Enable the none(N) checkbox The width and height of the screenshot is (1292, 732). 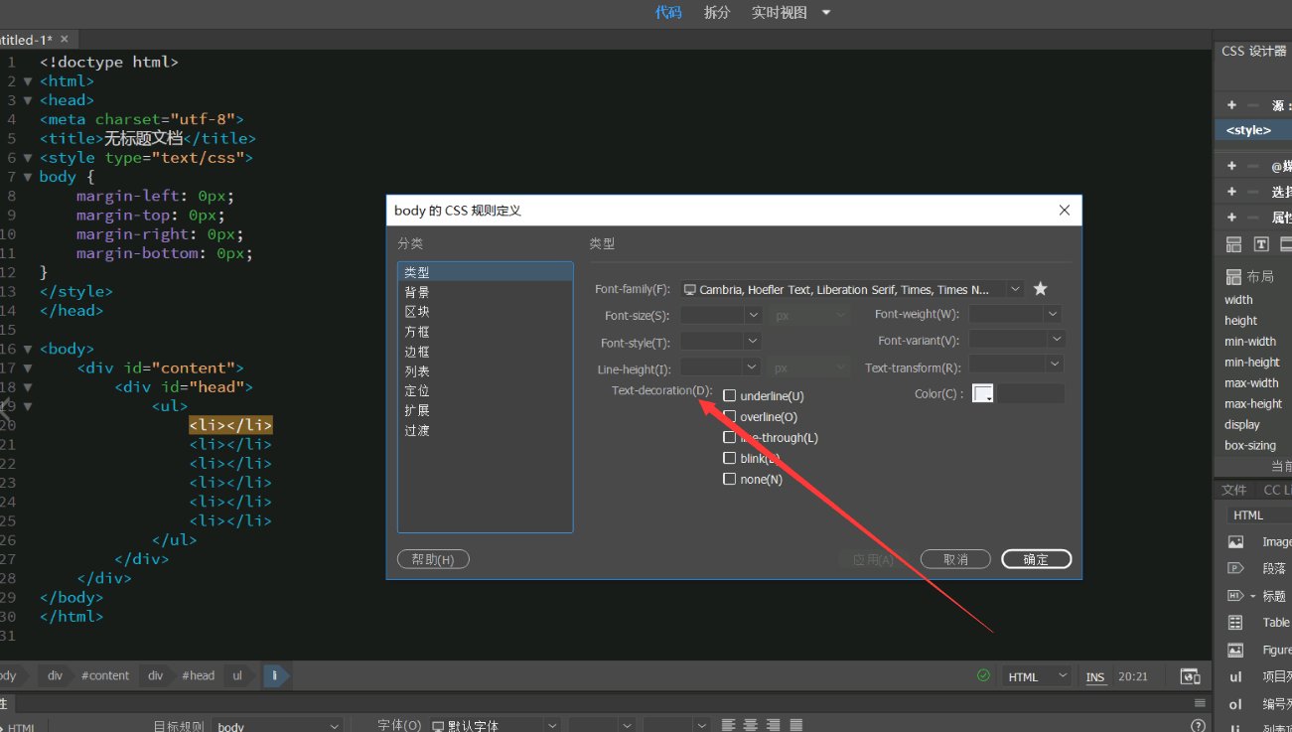pos(730,479)
